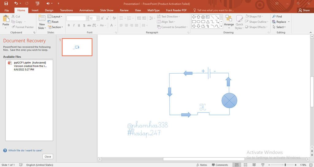Expand the shapes gallery More arrow
The image size is (314, 167).
tap(221, 26)
